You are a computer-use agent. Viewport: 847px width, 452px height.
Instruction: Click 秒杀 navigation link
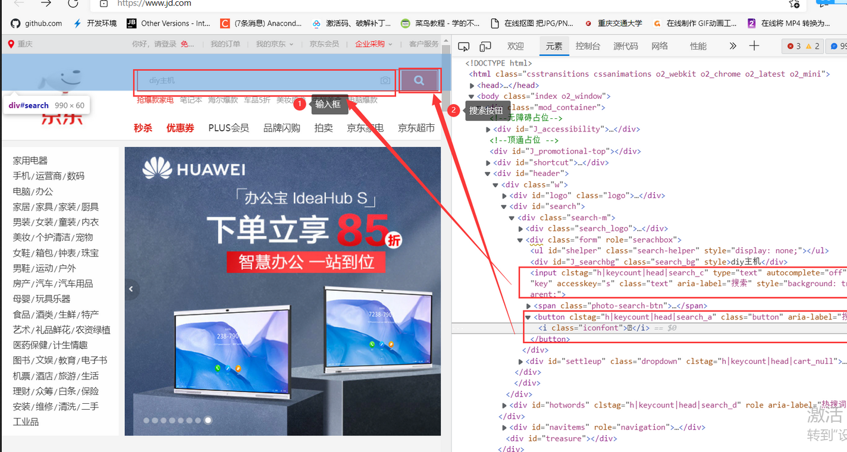click(143, 128)
